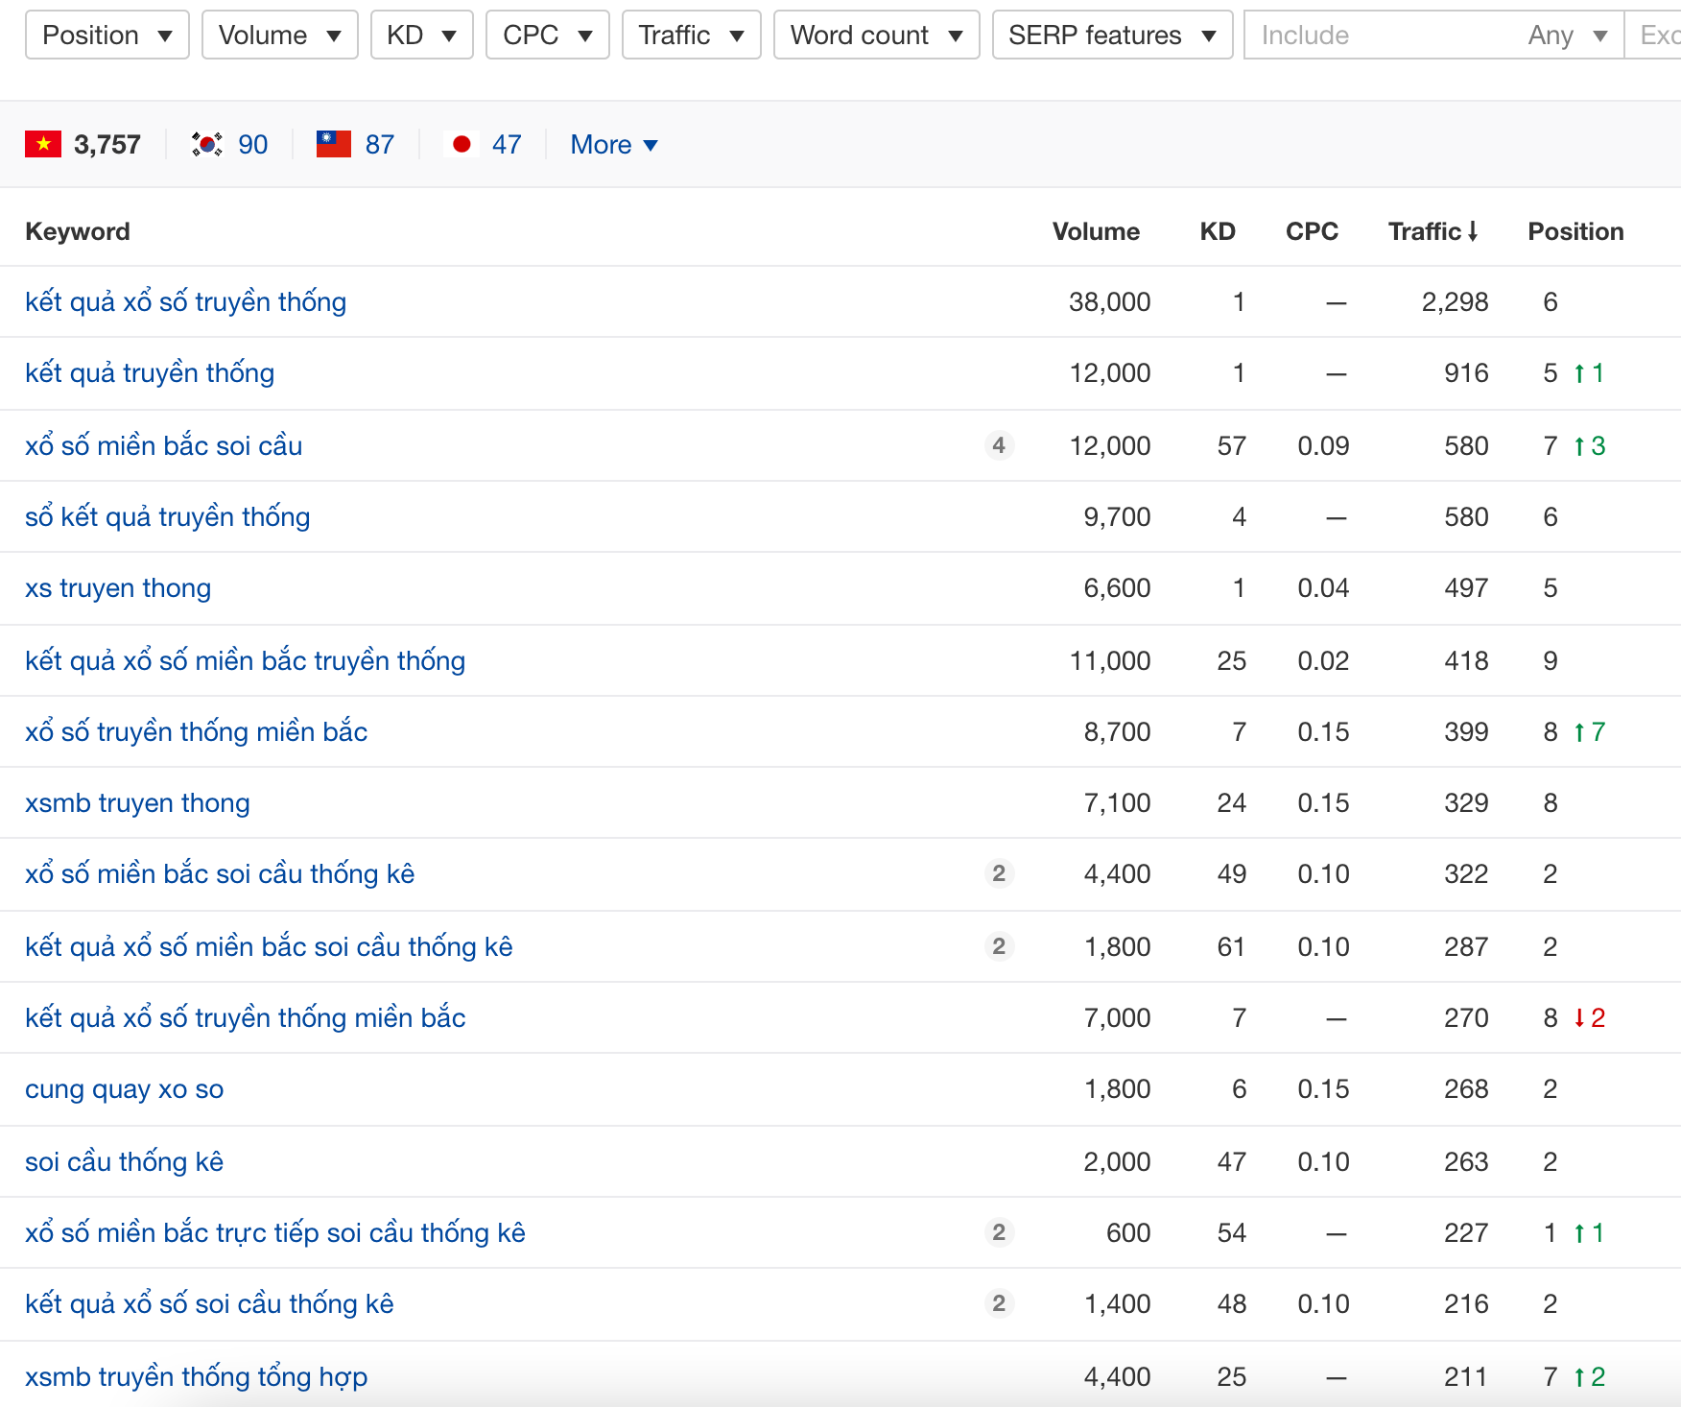1681x1407 pixels.
Task: Open the KD filter dropdown
Action: [x=422, y=36]
